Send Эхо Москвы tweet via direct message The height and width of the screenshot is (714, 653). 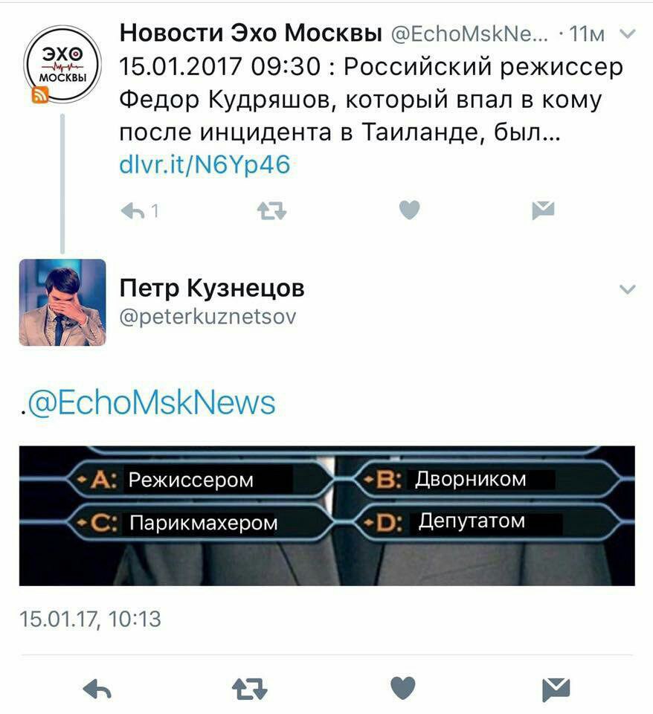[x=543, y=210]
